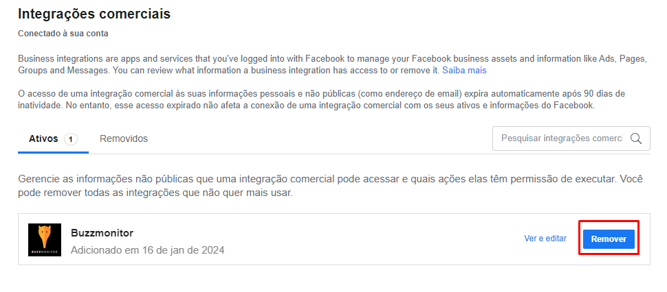Screen dimensions: 667x292
Task: Select the Buzzmonitor integration name
Action: click(102, 232)
